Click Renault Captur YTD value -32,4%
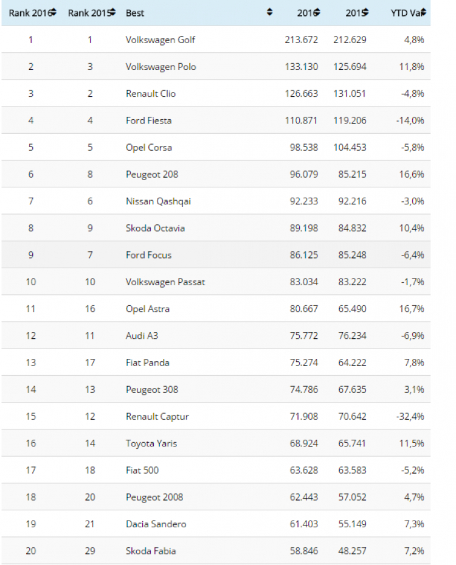The width and height of the screenshot is (456, 565). pyautogui.click(x=410, y=417)
